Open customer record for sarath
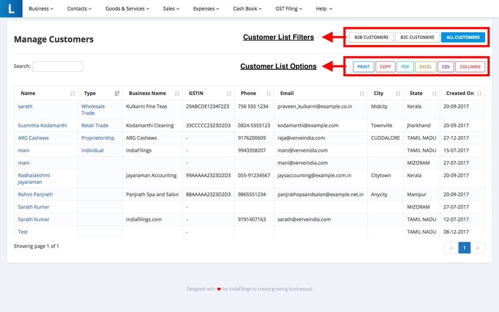 click(25, 106)
